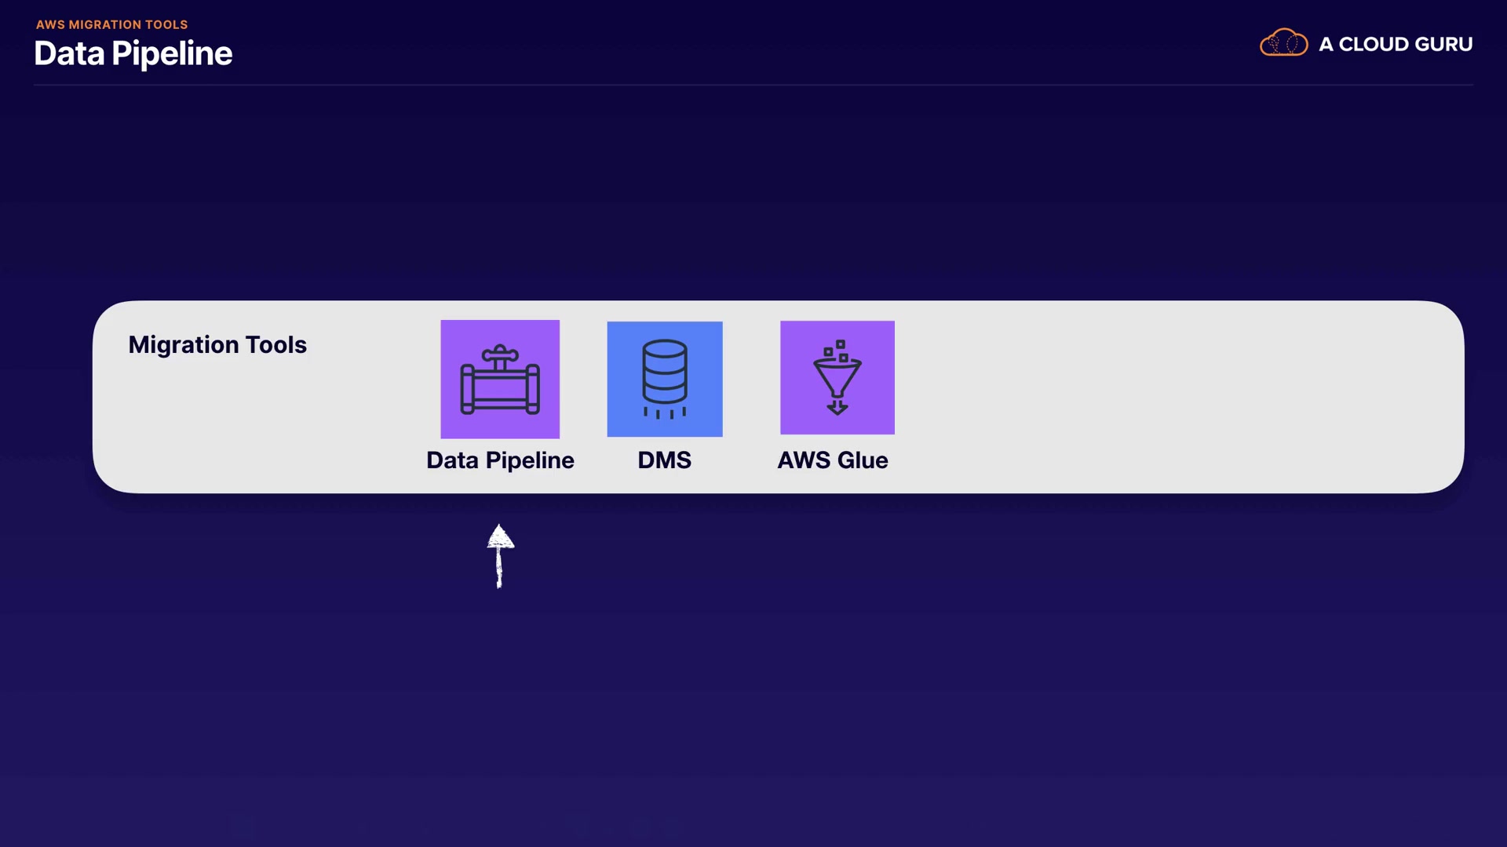The height and width of the screenshot is (847, 1507).
Task: Click the orange AWS MIGRATION TOOLS subtitle
Action: click(111, 24)
